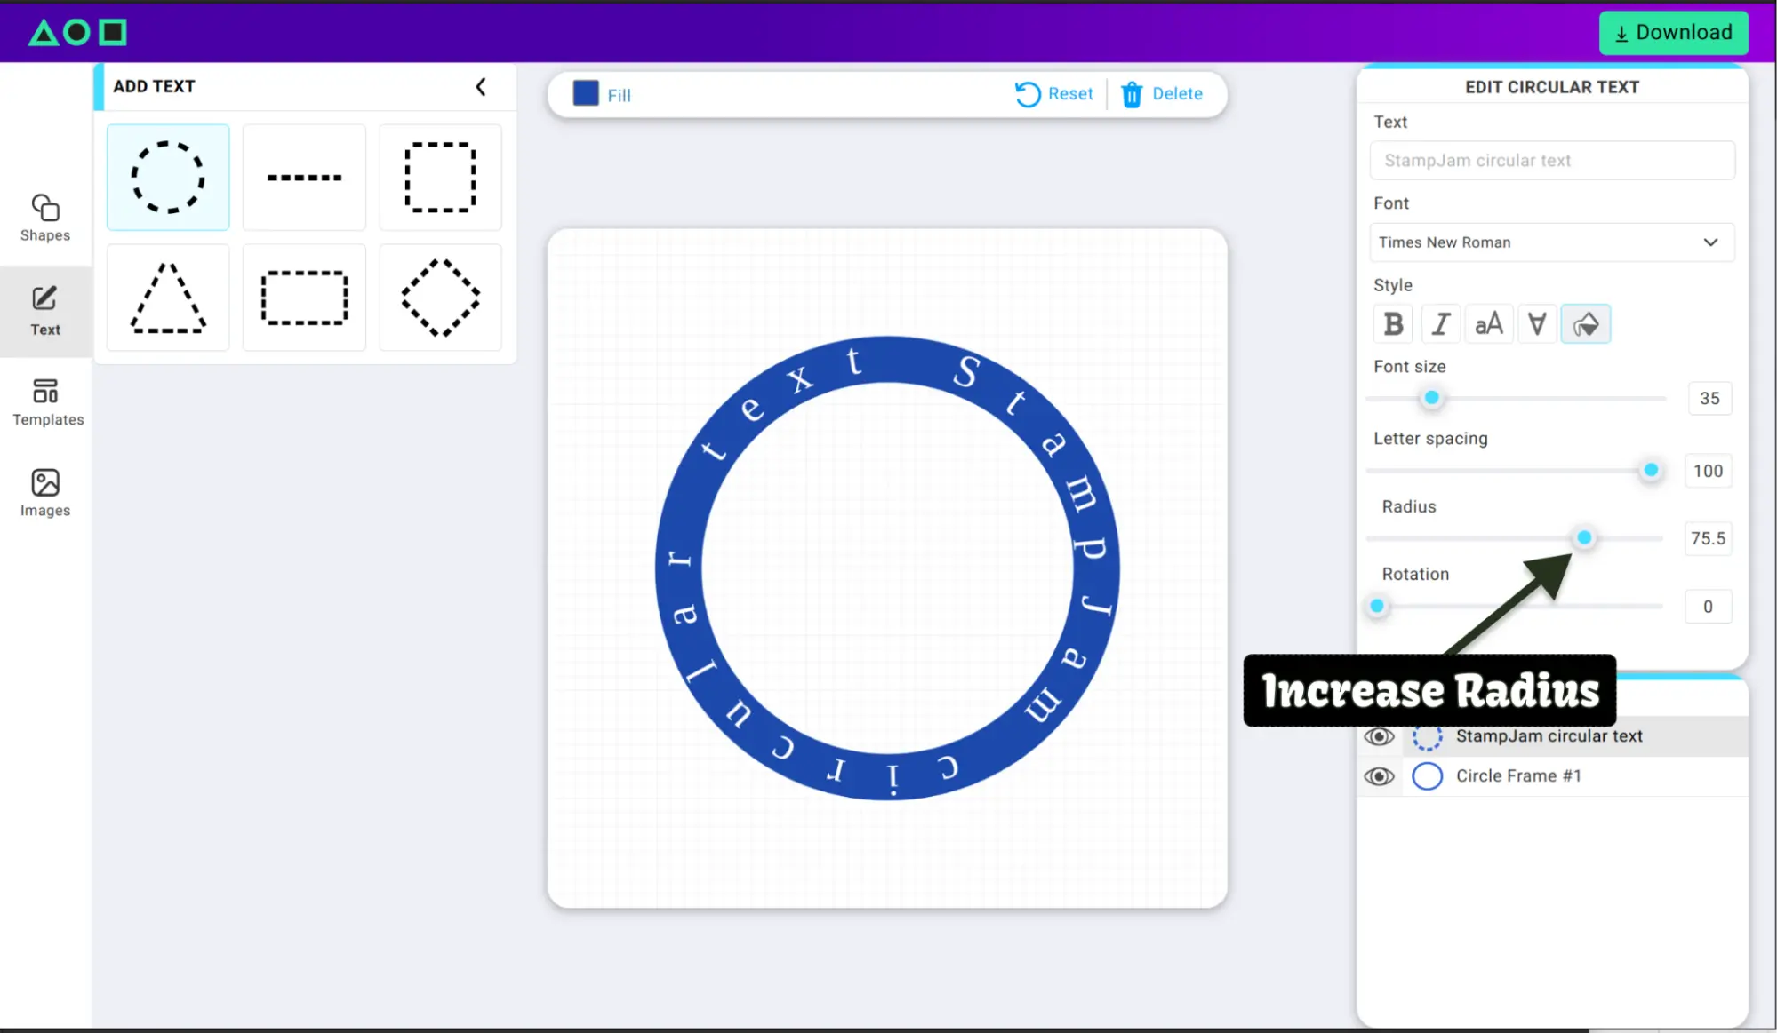
Task: Select the circular text shape
Action: 168,178
